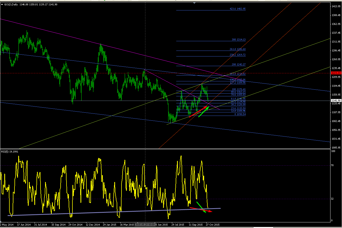Select the 238.2 1269.72 Fibonacci level label
This screenshot has width=342, height=228.
pyautogui.click(x=237, y=55)
